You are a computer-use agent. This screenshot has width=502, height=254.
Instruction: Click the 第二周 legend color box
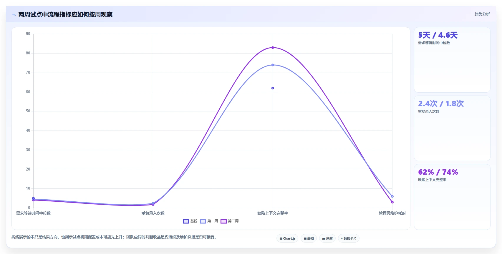point(223,221)
